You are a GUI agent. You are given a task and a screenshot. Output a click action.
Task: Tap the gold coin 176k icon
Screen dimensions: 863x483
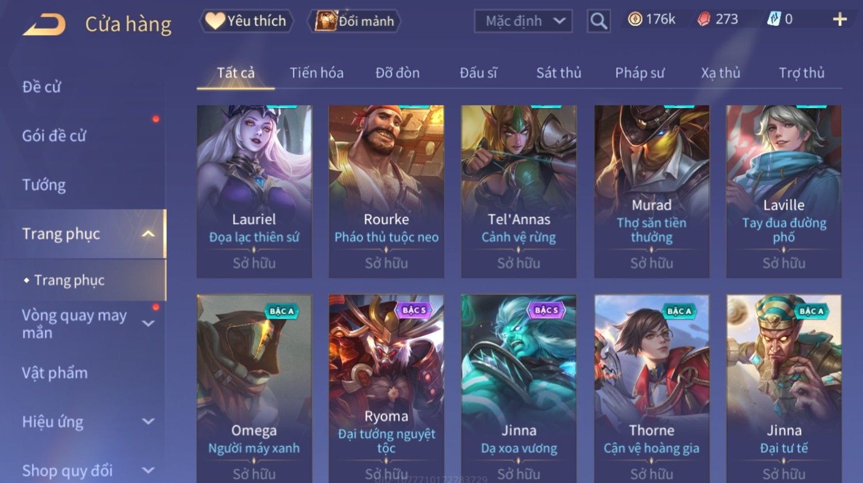click(635, 20)
